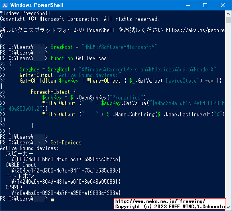Click the "$regKey = $regRoot +" line
Viewport: 232px width, 211px height.
(118, 69)
